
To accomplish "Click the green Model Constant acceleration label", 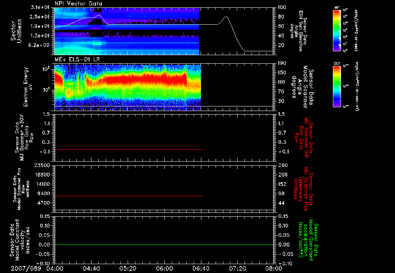I will [308, 240].
